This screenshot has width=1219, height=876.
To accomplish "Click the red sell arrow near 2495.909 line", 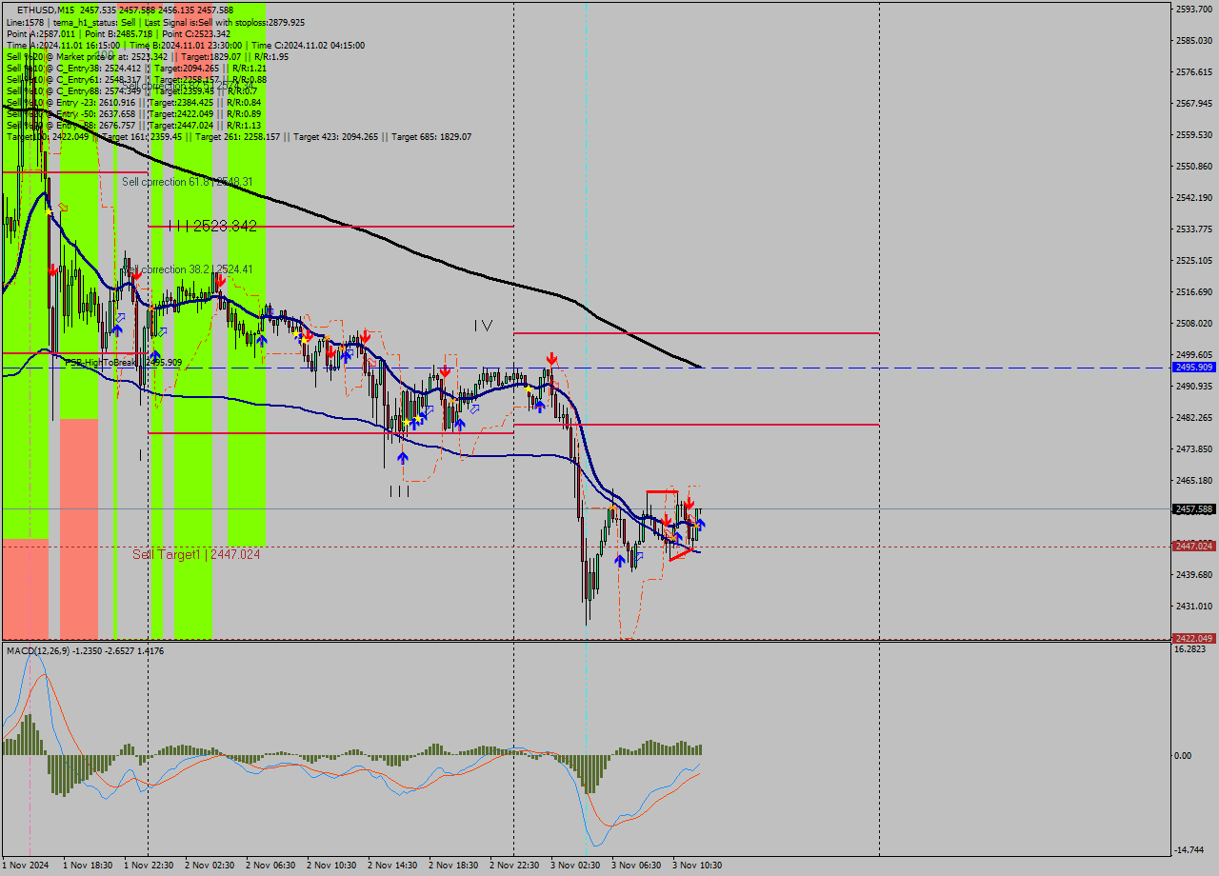I will click(x=551, y=359).
